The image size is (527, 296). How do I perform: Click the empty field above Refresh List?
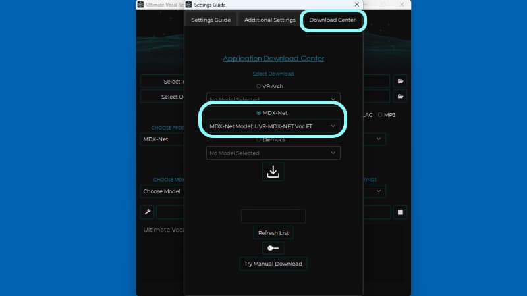[273, 216]
